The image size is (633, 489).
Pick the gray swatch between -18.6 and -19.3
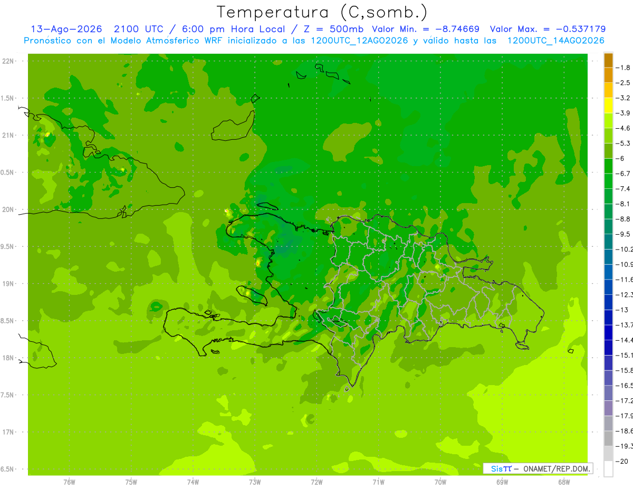coord(608,438)
